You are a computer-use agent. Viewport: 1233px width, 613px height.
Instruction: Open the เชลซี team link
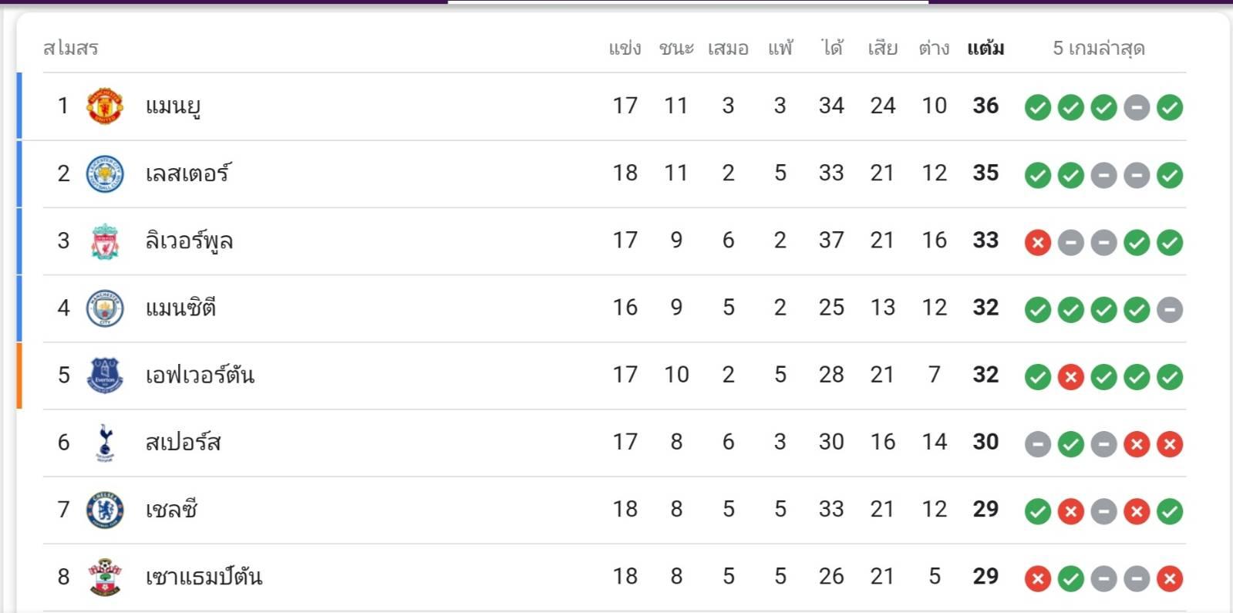(171, 510)
